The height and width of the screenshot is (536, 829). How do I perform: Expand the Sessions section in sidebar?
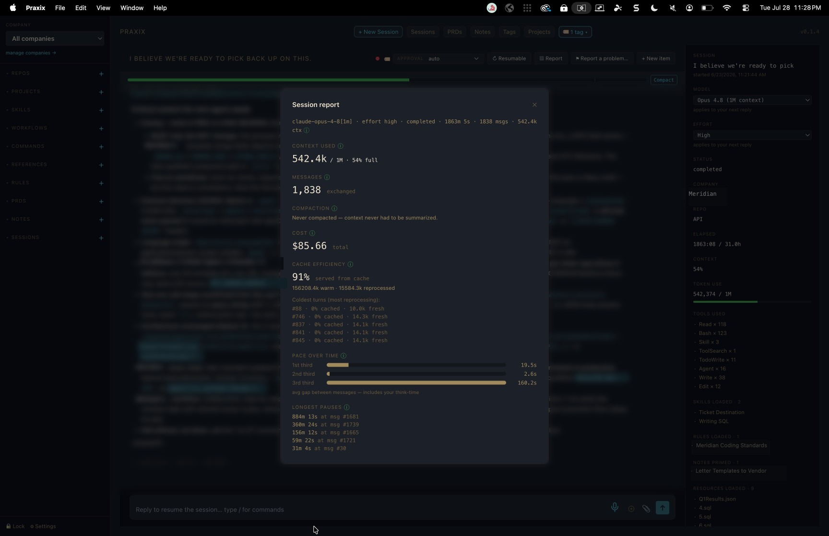(25, 238)
